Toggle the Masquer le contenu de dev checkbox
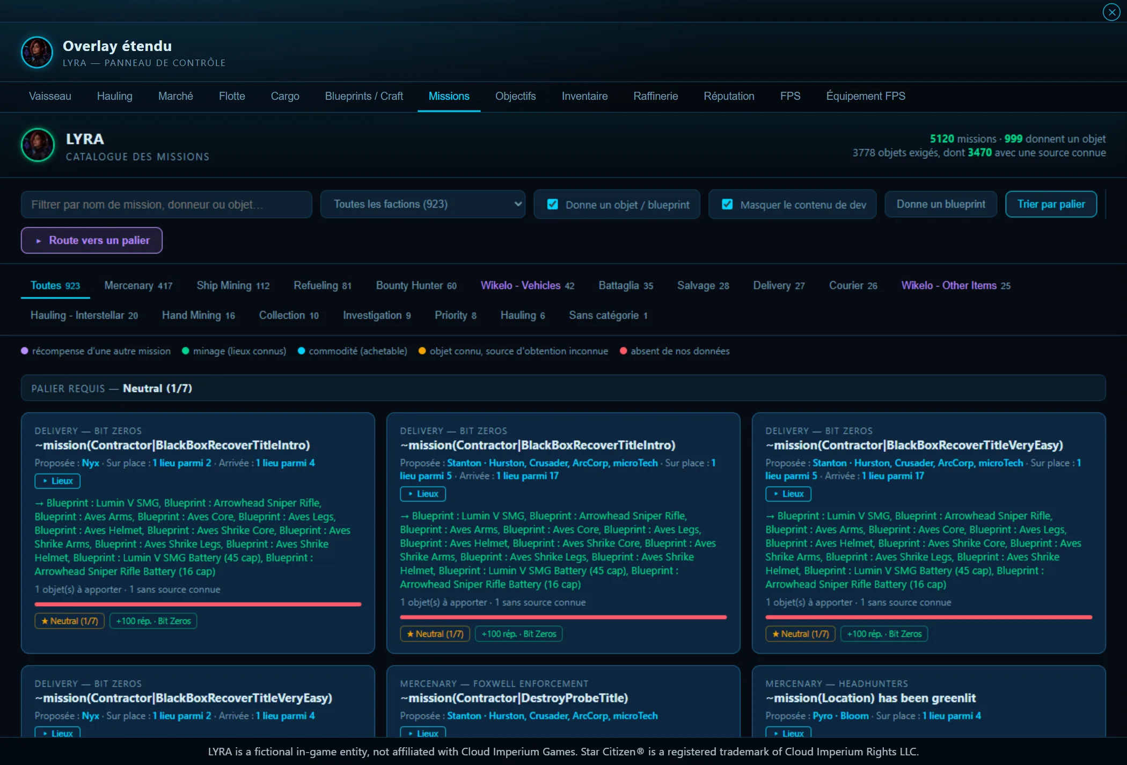Image resolution: width=1127 pixels, height=765 pixels. tap(727, 205)
